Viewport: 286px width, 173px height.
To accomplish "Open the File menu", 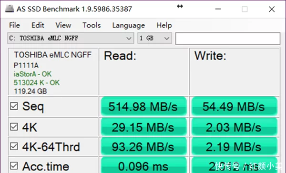I will pos(14,25).
